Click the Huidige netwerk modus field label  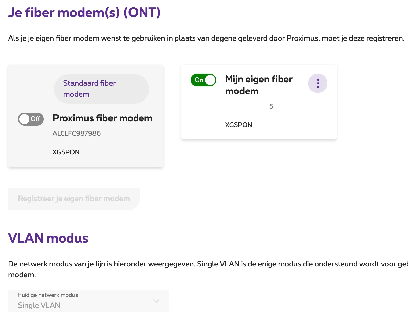48,295
